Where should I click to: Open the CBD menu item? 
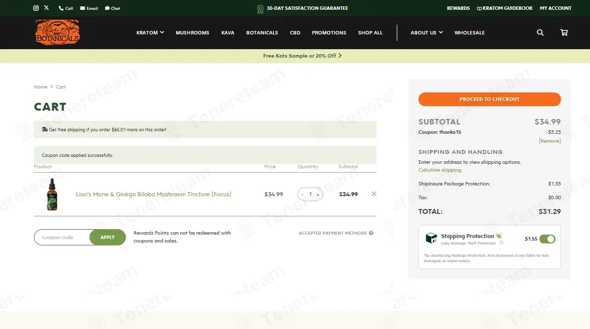(295, 32)
